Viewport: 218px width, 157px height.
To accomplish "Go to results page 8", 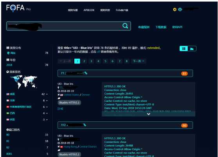I will [x=127, y=61].
